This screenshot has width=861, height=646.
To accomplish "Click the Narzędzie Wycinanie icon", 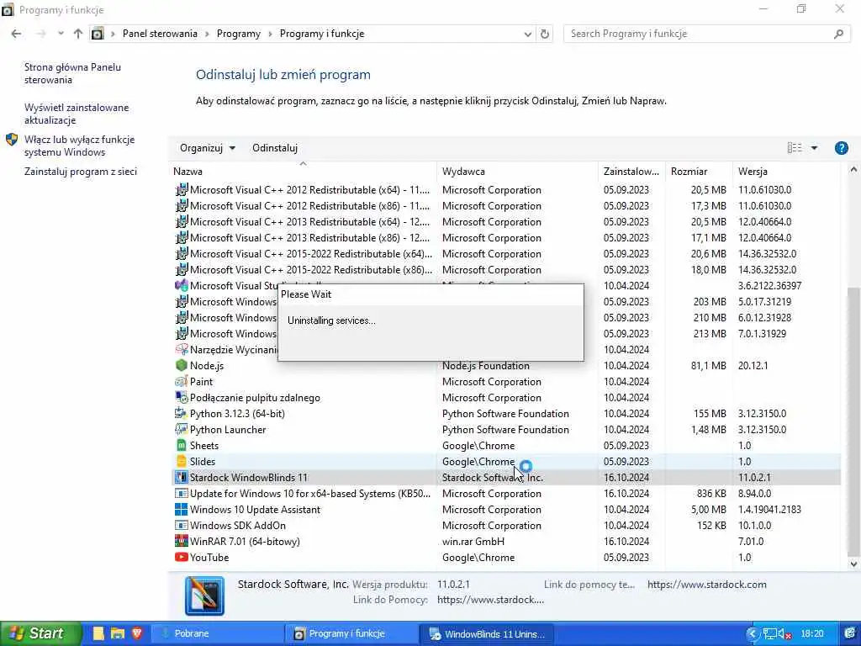I will pyautogui.click(x=182, y=349).
